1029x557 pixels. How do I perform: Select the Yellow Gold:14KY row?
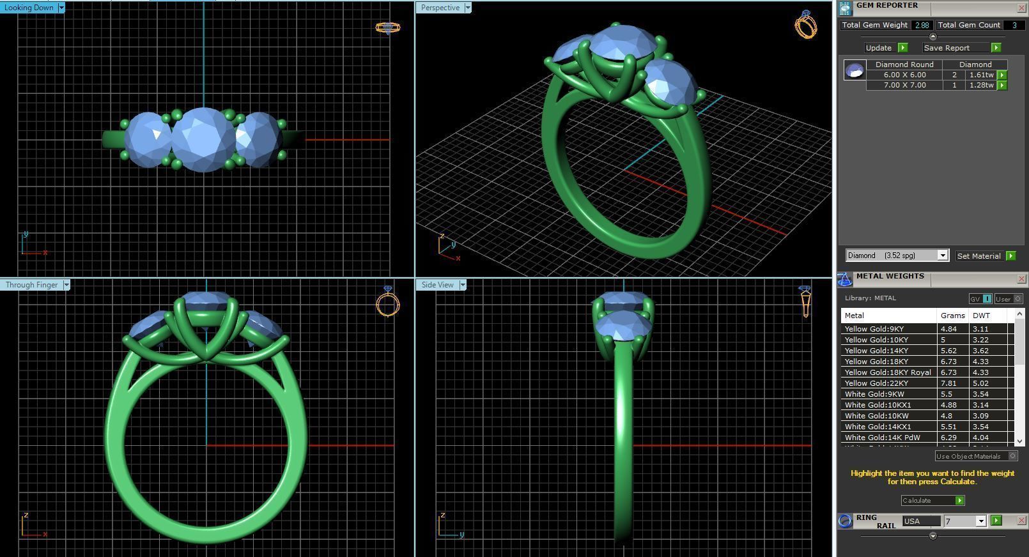coord(927,351)
